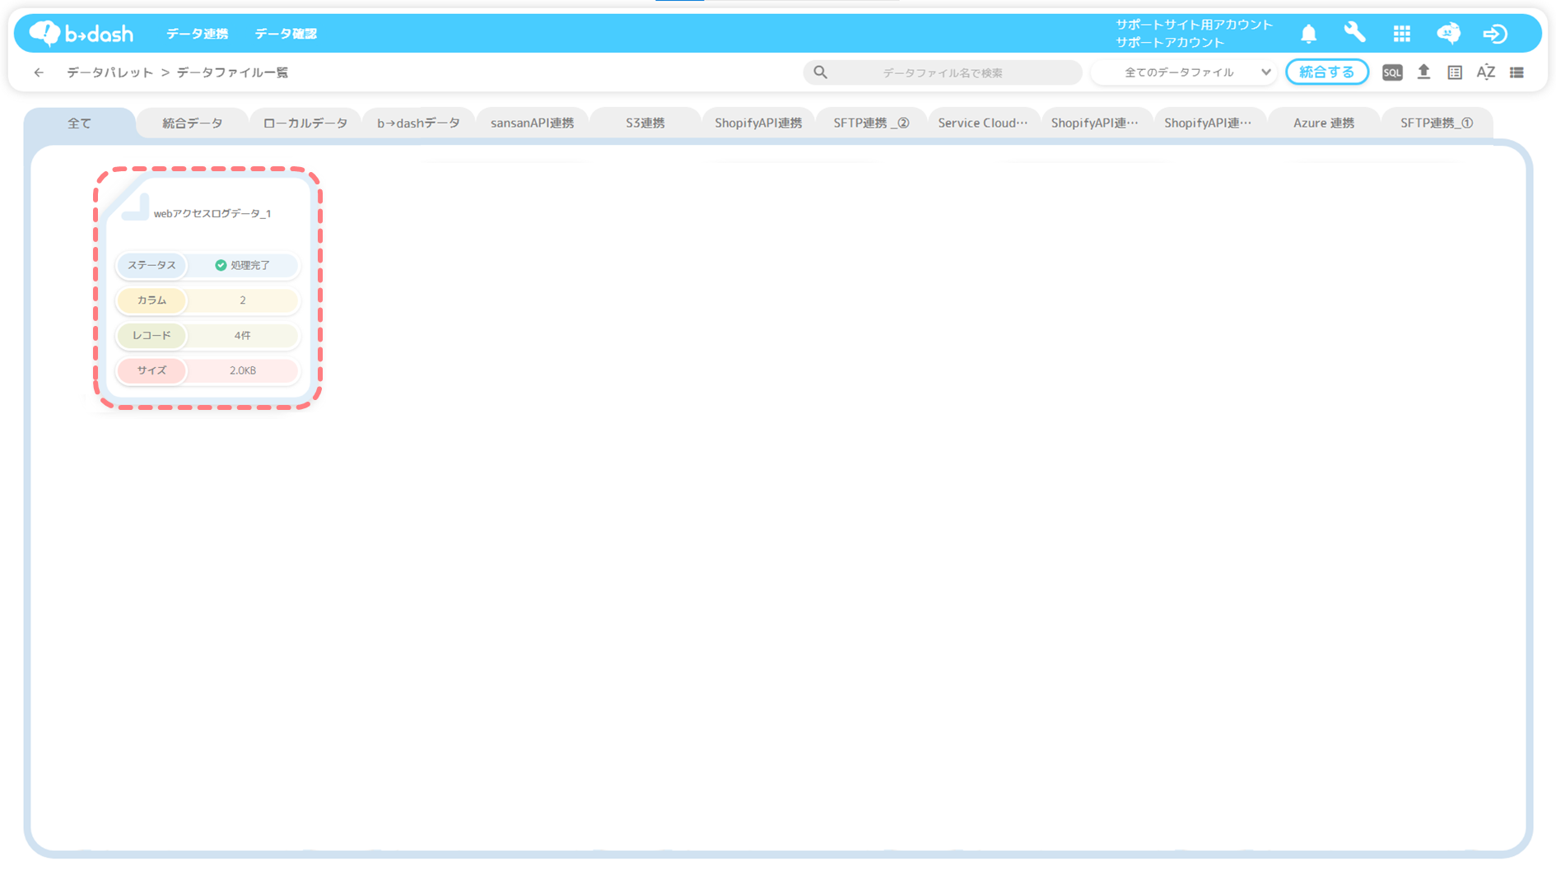Click the カラム label
Viewport: 1556px width, 875px height.
point(151,300)
